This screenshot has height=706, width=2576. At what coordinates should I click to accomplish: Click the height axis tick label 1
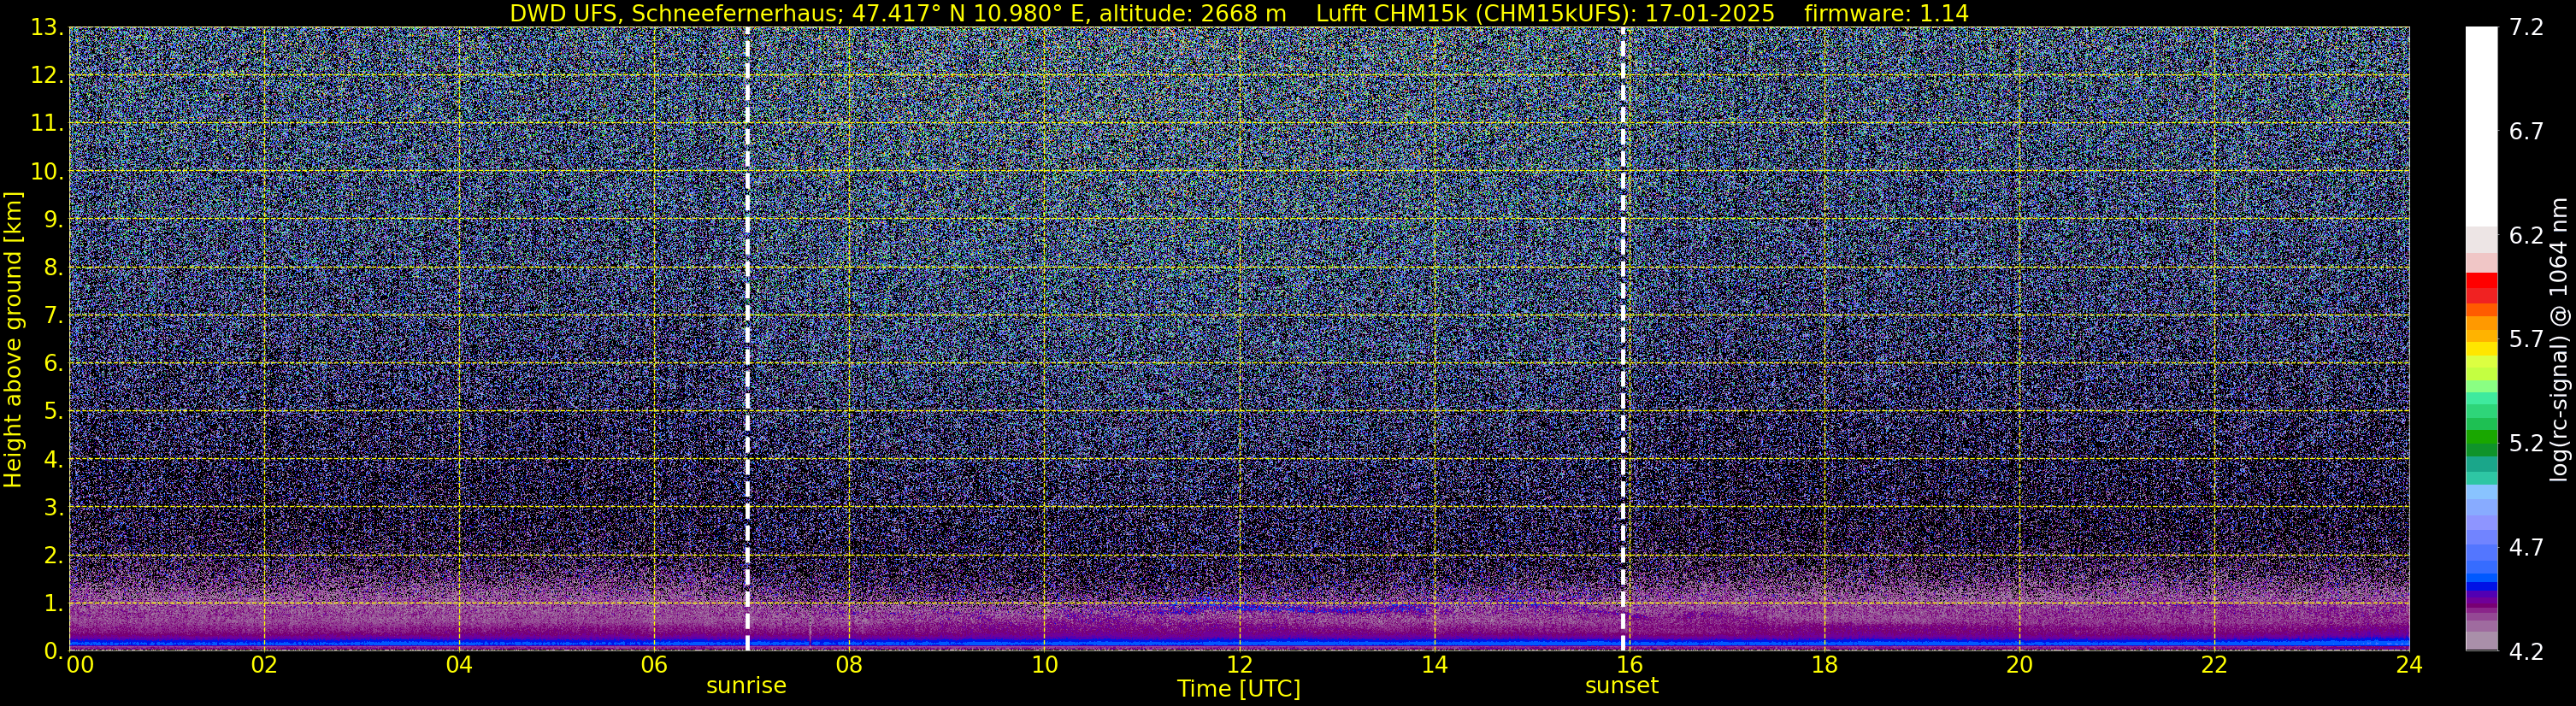click(x=54, y=604)
